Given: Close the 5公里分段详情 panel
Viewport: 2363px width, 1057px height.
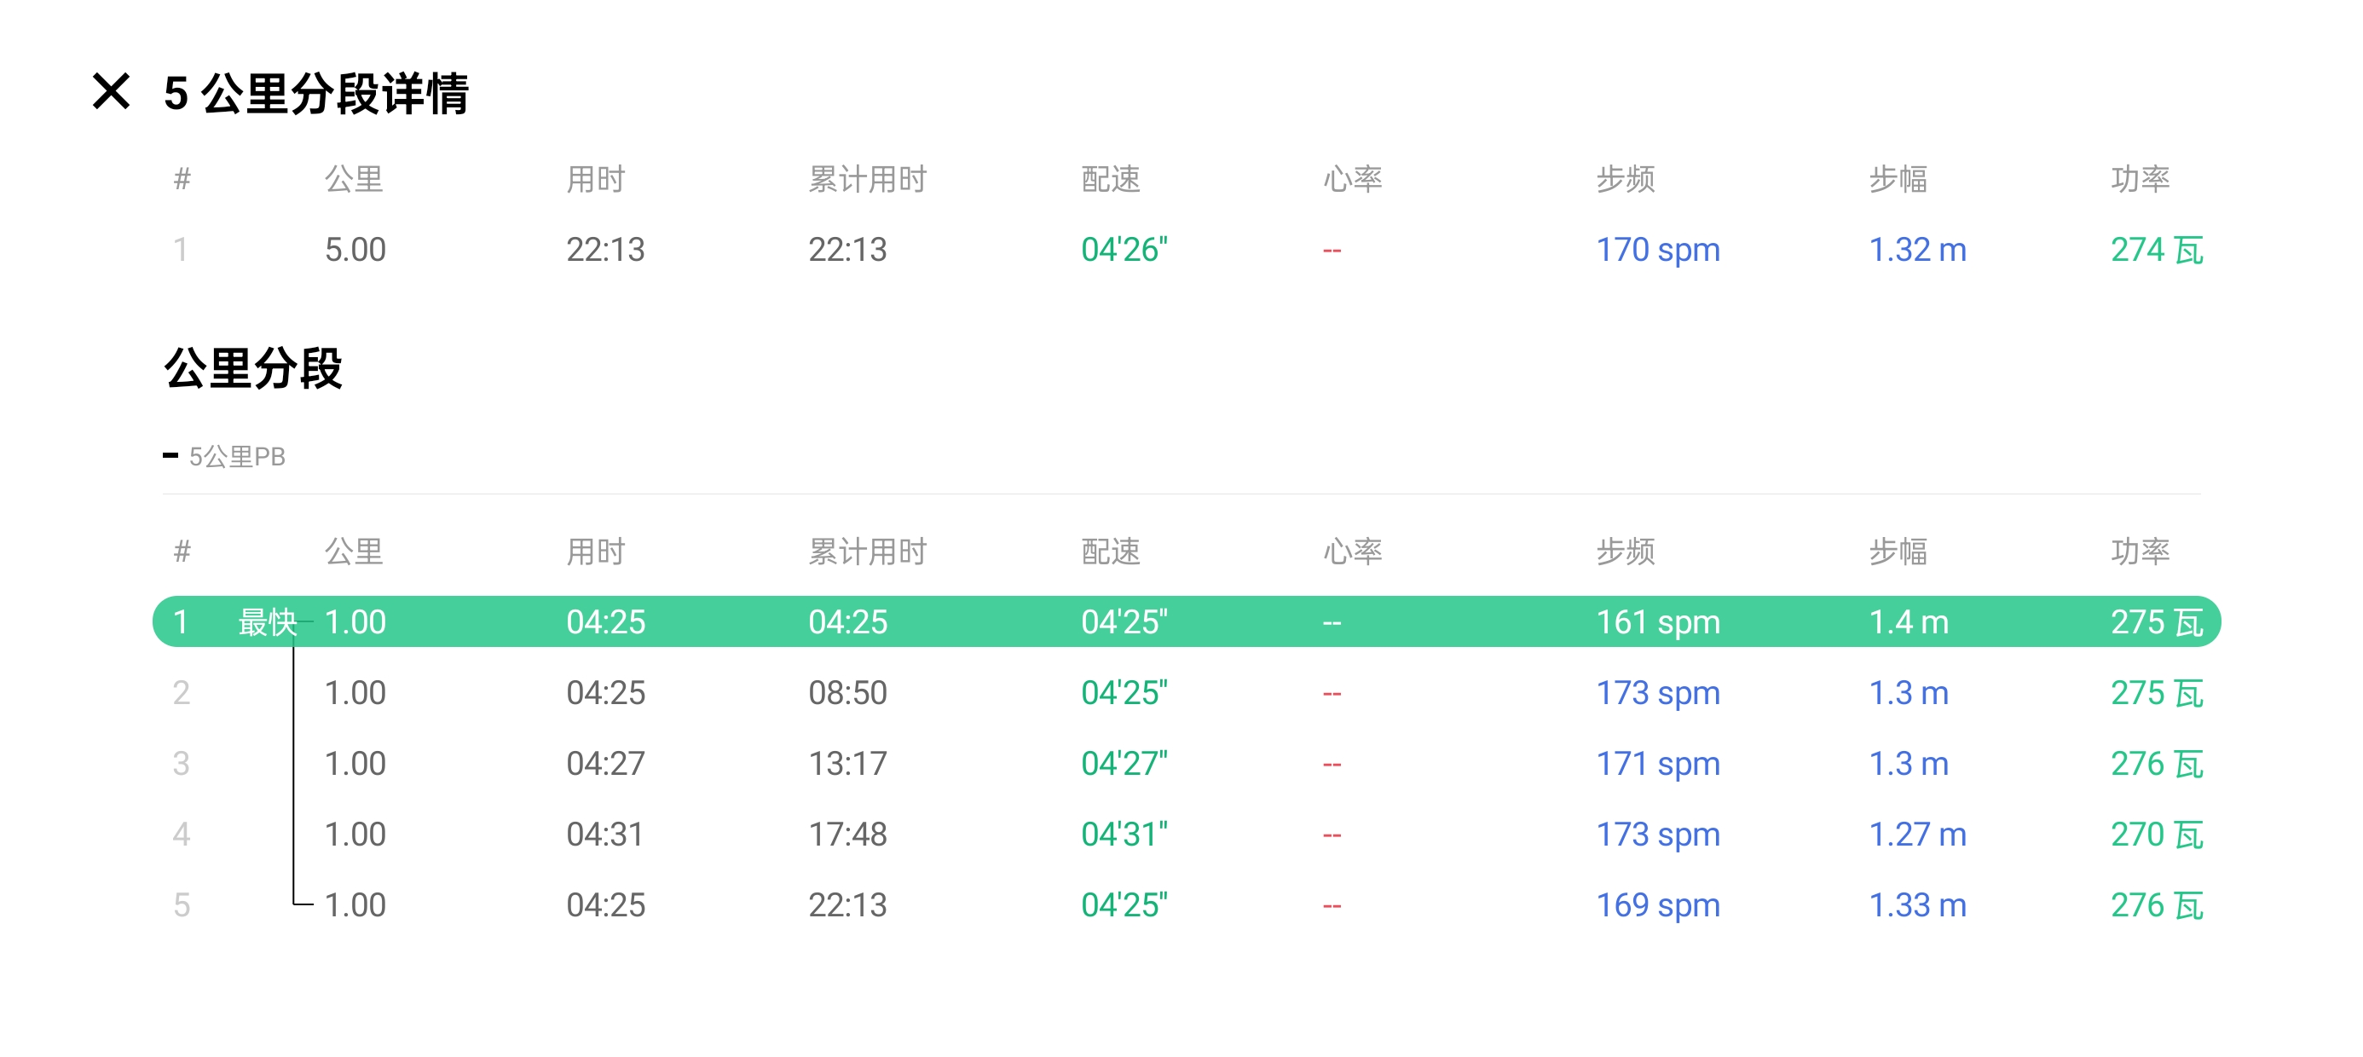Looking at the screenshot, I should [111, 92].
